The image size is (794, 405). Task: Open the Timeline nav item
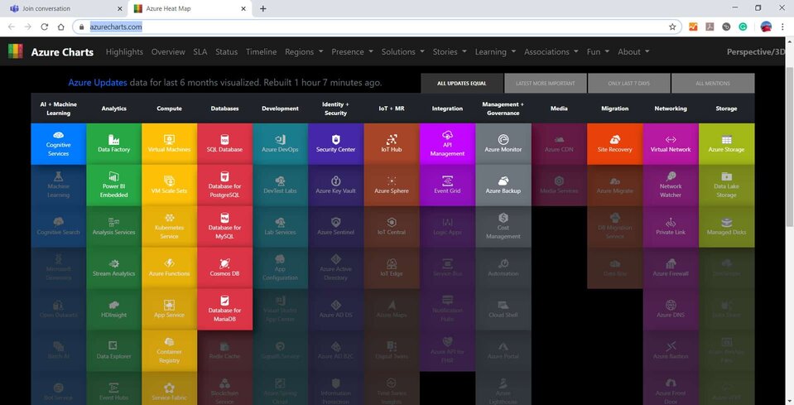(x=262, y=51)
